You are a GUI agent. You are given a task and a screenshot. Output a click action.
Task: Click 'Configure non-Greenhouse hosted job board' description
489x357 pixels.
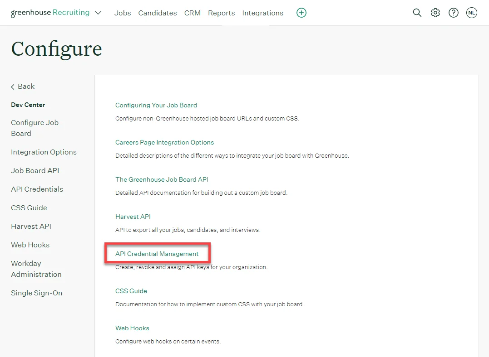(207, 119)
